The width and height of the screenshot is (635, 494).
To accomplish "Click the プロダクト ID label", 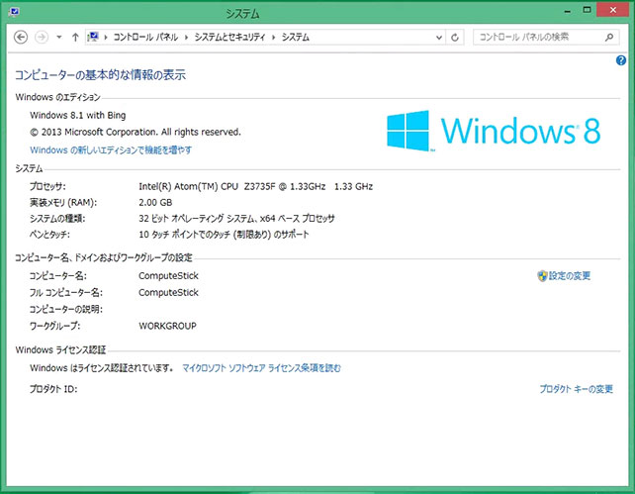I will 53,389.
